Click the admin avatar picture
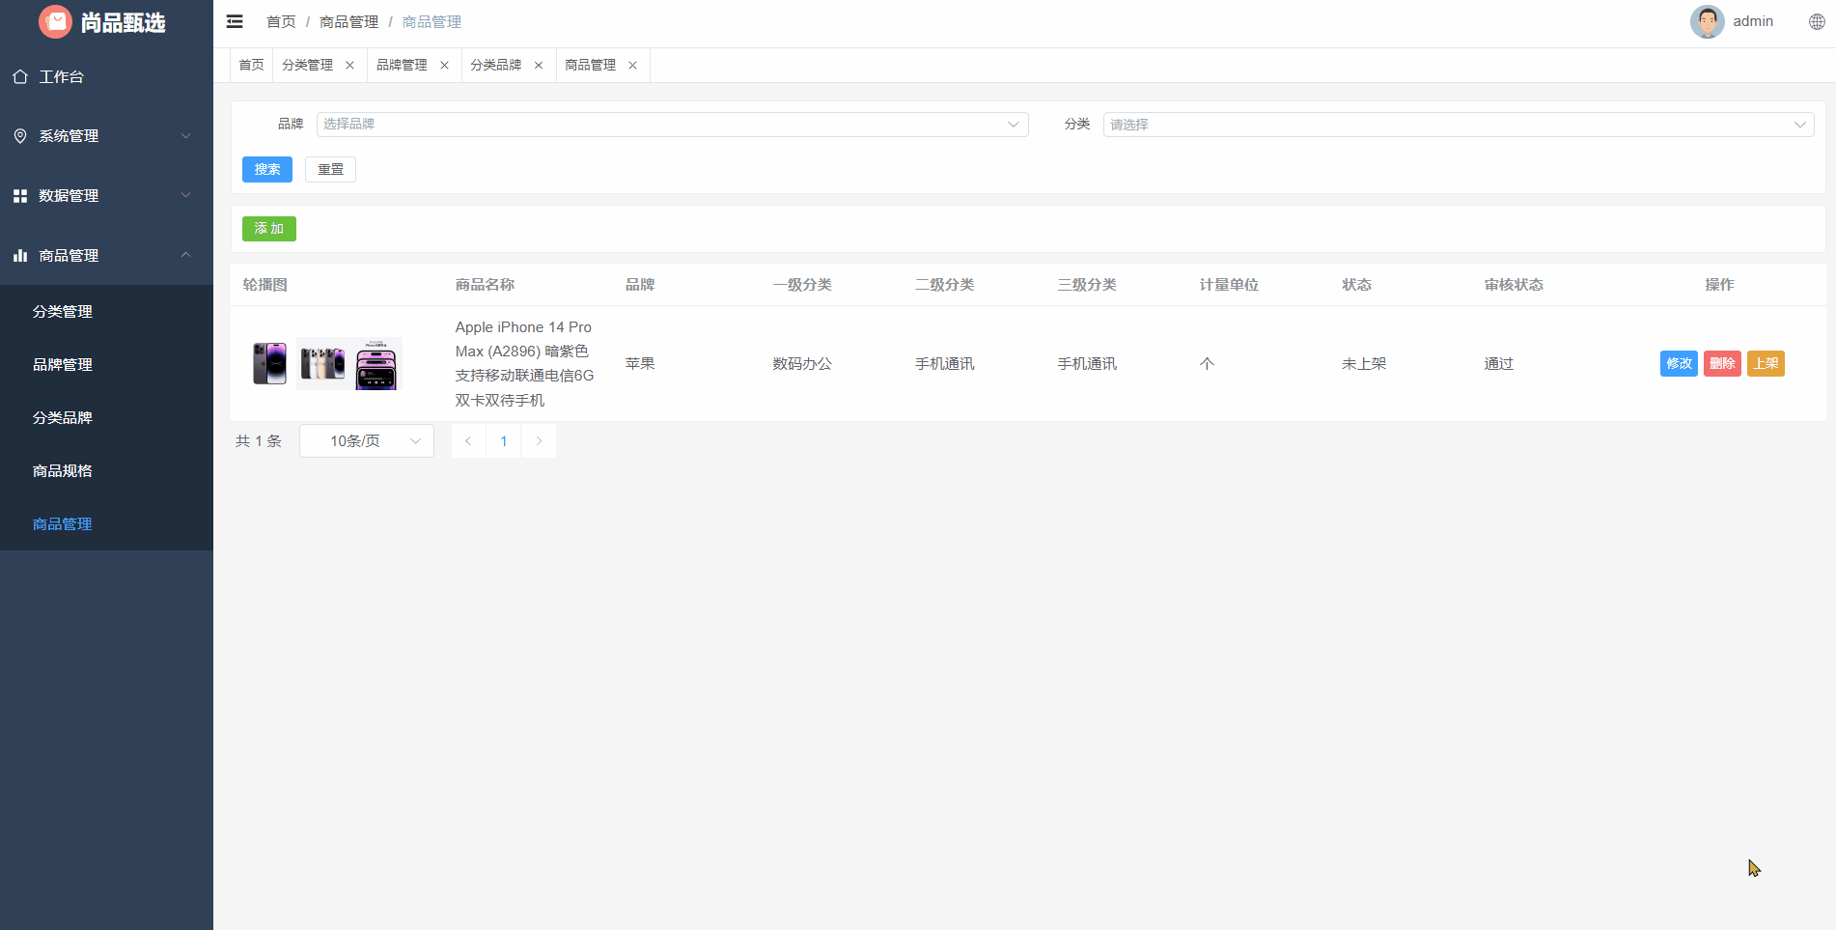 click(1707, 21)
